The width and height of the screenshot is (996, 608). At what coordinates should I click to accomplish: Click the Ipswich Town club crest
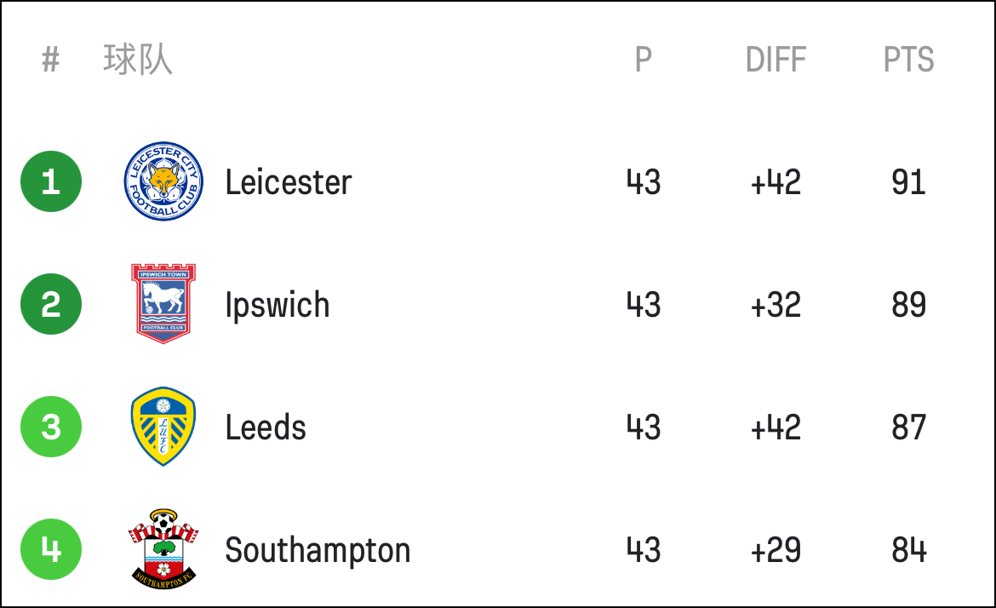click(x=163, y=304)
